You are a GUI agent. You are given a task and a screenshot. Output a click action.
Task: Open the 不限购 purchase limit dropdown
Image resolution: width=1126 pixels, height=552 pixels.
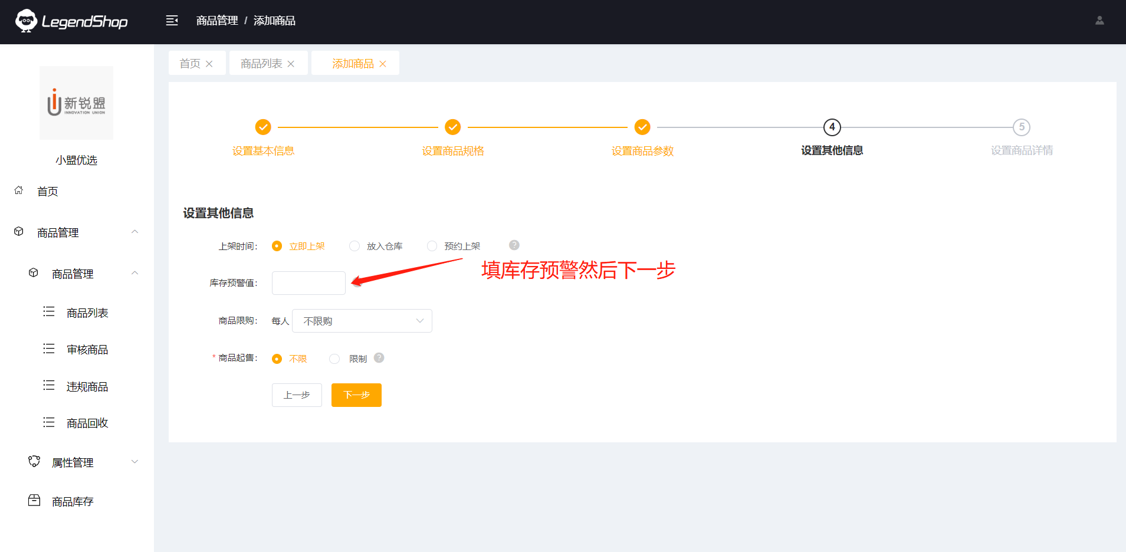362,321
